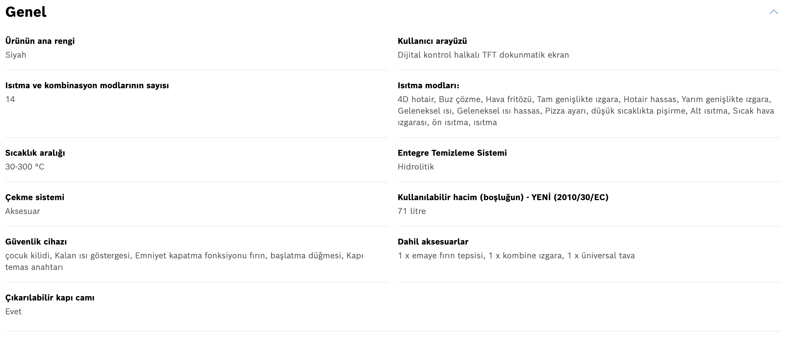This screenshot has width=797, height=346.
Task: Click the Entegre Temizleme Sistemi label
Action: tap(452, 153)
